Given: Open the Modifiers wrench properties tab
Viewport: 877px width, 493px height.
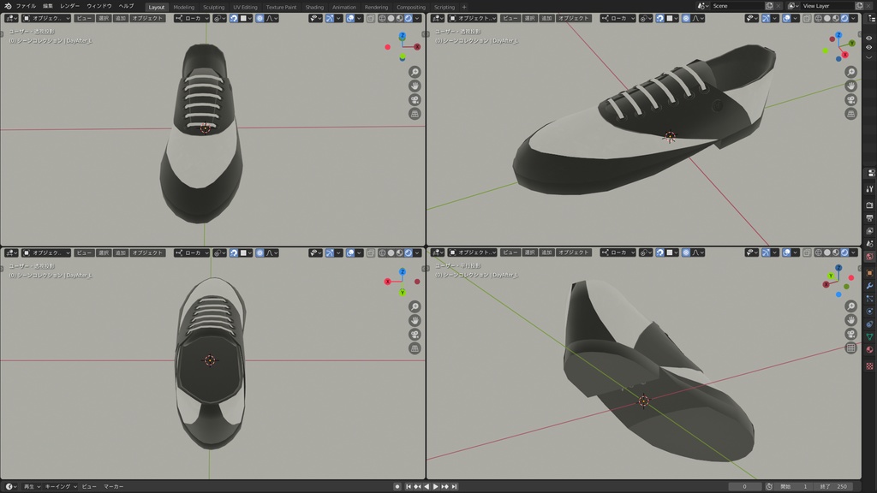Looking at the screenshot, I should pyautogui.click(x=870, y=286).
